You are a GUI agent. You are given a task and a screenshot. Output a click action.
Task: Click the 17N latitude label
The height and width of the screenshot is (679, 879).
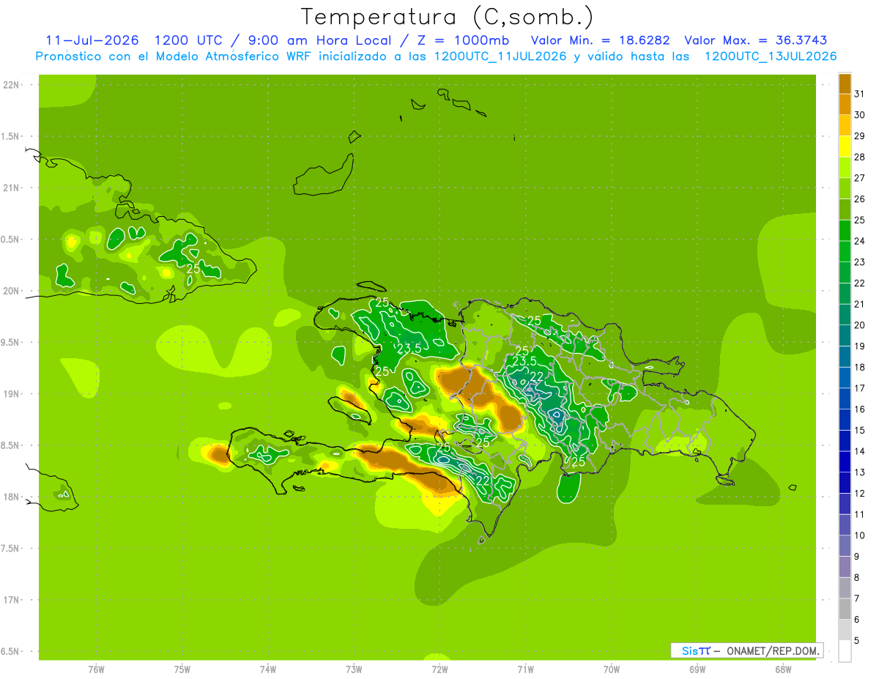pos(12,600)
